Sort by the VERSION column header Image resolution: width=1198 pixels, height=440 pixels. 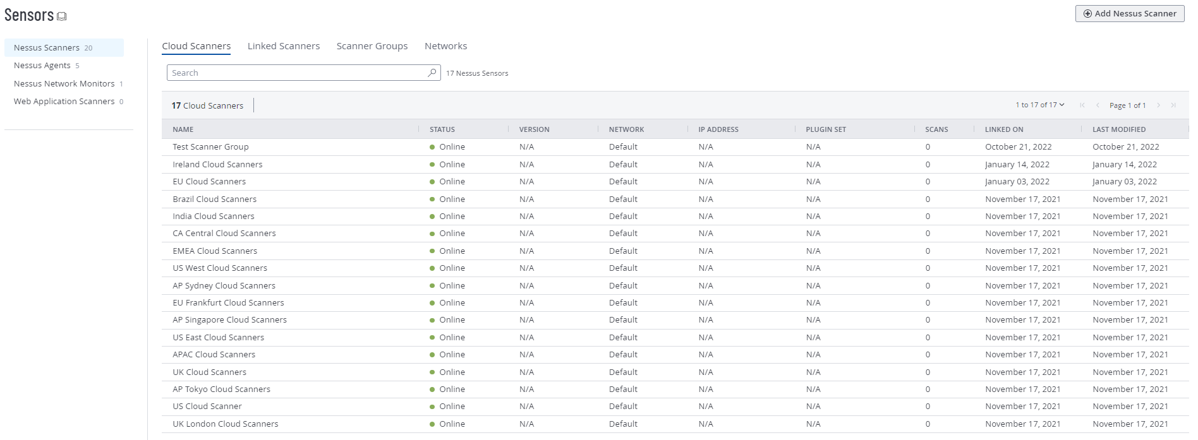click(535, 129)
